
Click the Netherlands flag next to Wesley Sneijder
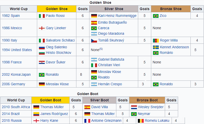pyautogui.click(x=134, y=107)
